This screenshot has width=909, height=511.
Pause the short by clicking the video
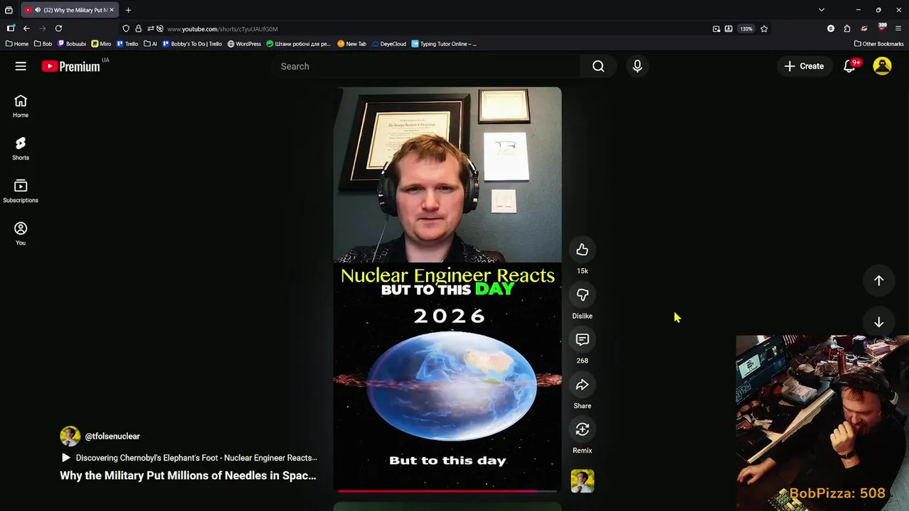[447, 290]
